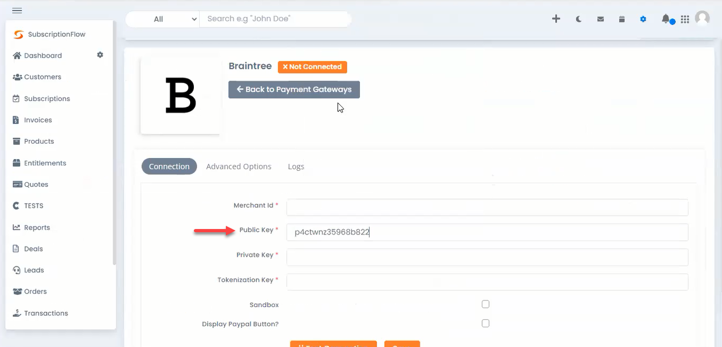
Task: Click the Entitlements icon in sidebar
Action: tap(17, 163)
